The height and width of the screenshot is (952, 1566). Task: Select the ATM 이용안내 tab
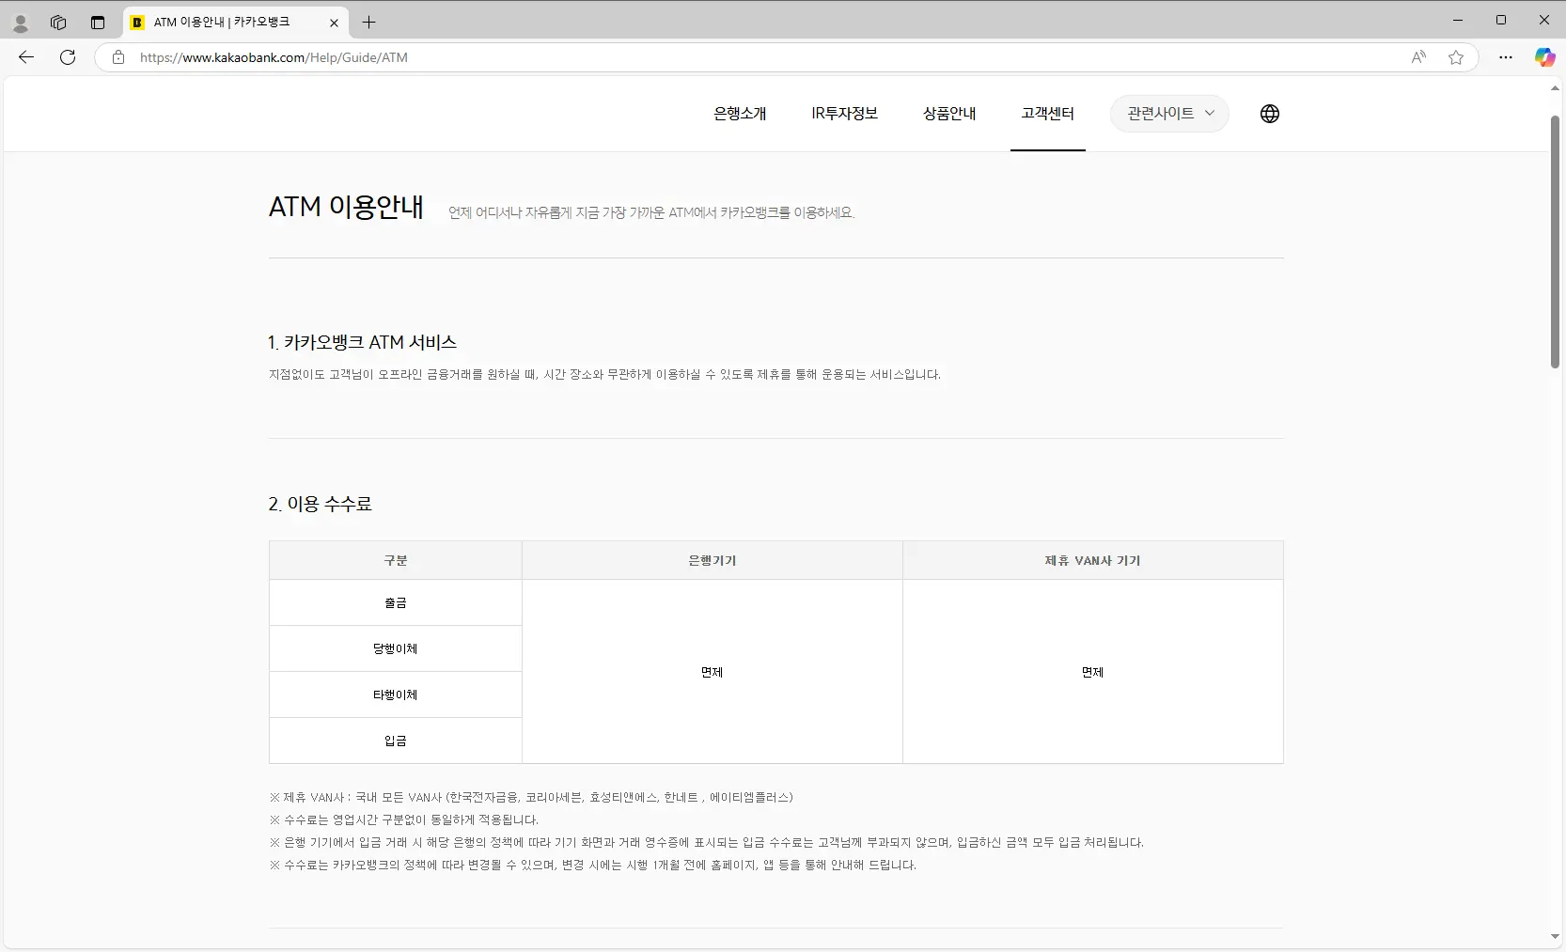pyautogui.click(x=235, y=23)
